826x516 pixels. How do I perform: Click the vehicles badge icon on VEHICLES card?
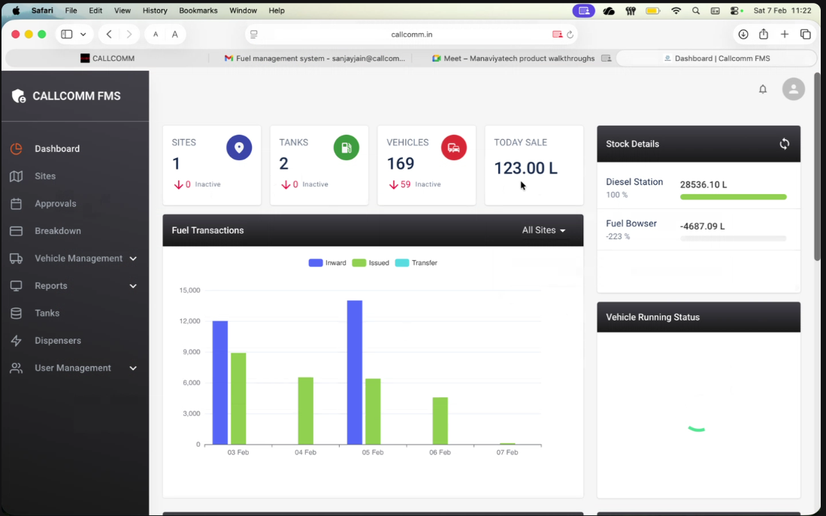[x=453, y=147]
